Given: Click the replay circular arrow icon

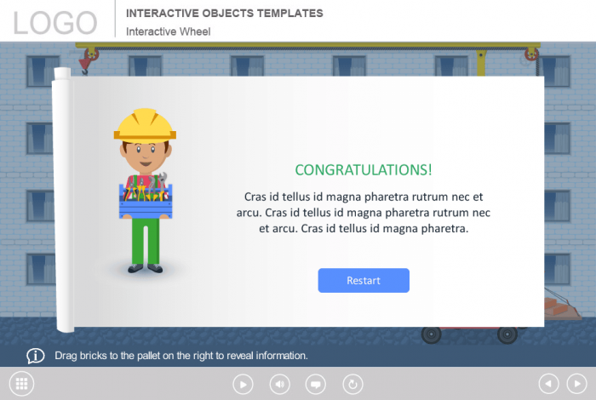Looking at the screenshot, I should 352,385.
